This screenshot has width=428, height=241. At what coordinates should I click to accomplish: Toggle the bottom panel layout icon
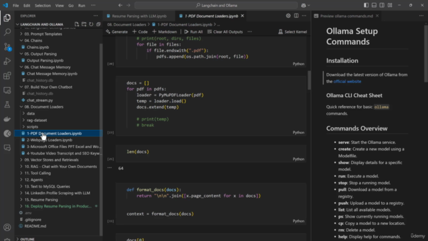click(374, 5)
